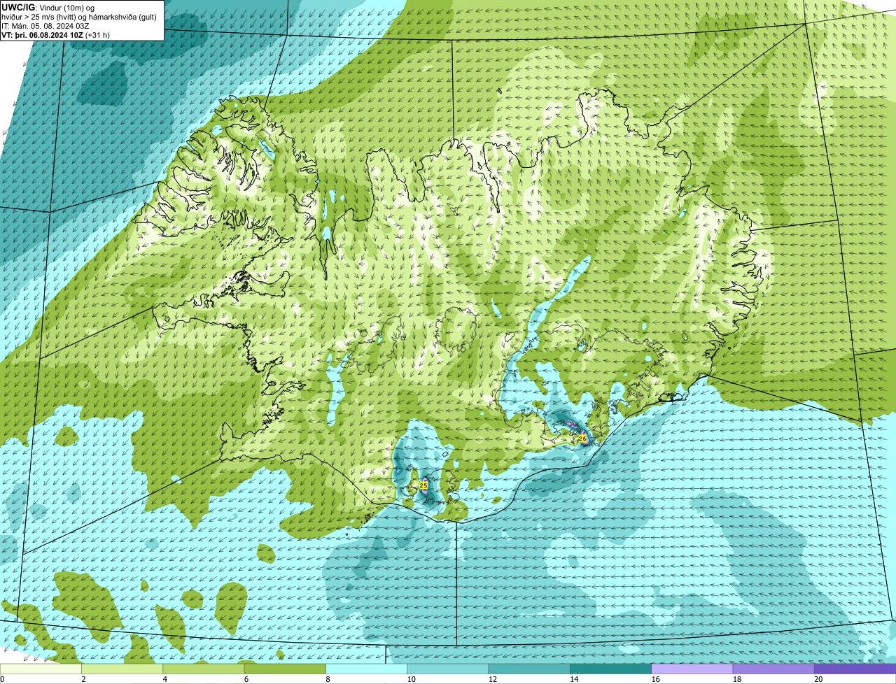Click the 'VT: þri. 06.08.2024 10Z (+31 h)' line
This screenshot has width=896, height=684.
(55, 35)
